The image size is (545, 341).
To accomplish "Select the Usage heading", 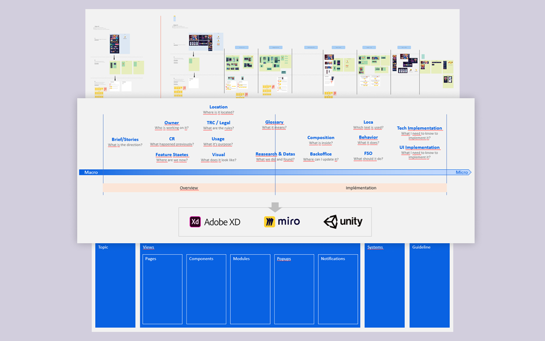I will (218, 139).
